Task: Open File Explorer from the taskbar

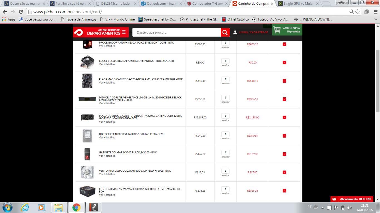Action: click(x=59, y=207)
